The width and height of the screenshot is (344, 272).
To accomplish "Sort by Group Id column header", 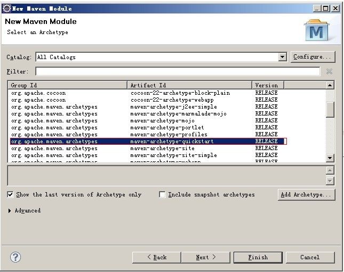I will [x=68, y=85].
